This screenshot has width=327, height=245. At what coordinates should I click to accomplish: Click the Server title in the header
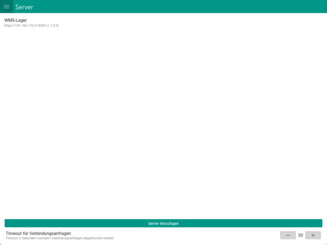(x=24, y=7)
